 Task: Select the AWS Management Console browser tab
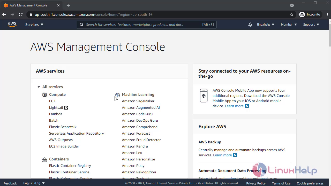tap(31, 5)
